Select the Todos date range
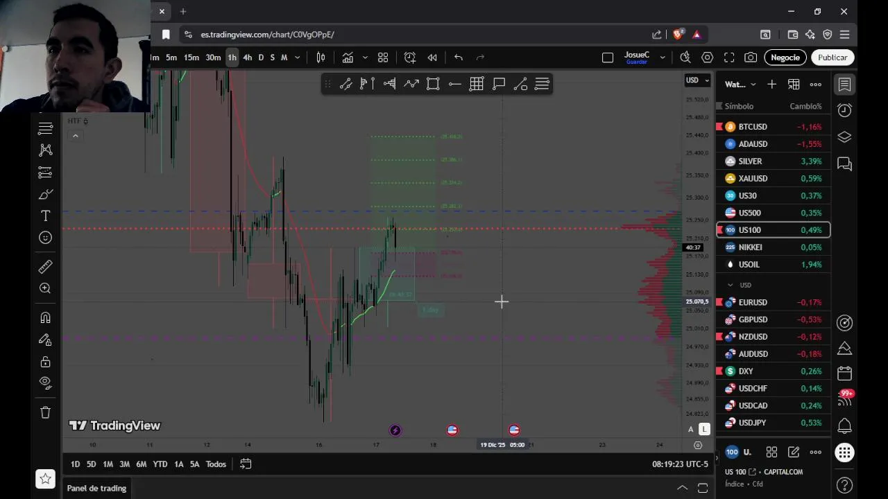Image resolution: width=888 pixels, height=499 pixels. coord(216,464)
